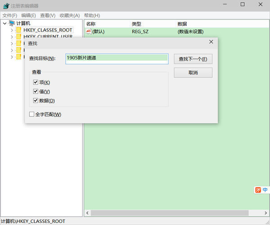Open the 帮助(H) menu

tap(92, 15)
